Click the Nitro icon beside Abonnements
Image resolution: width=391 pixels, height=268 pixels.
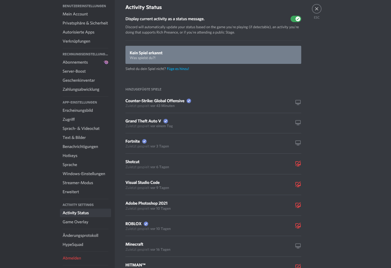[106, 62]
